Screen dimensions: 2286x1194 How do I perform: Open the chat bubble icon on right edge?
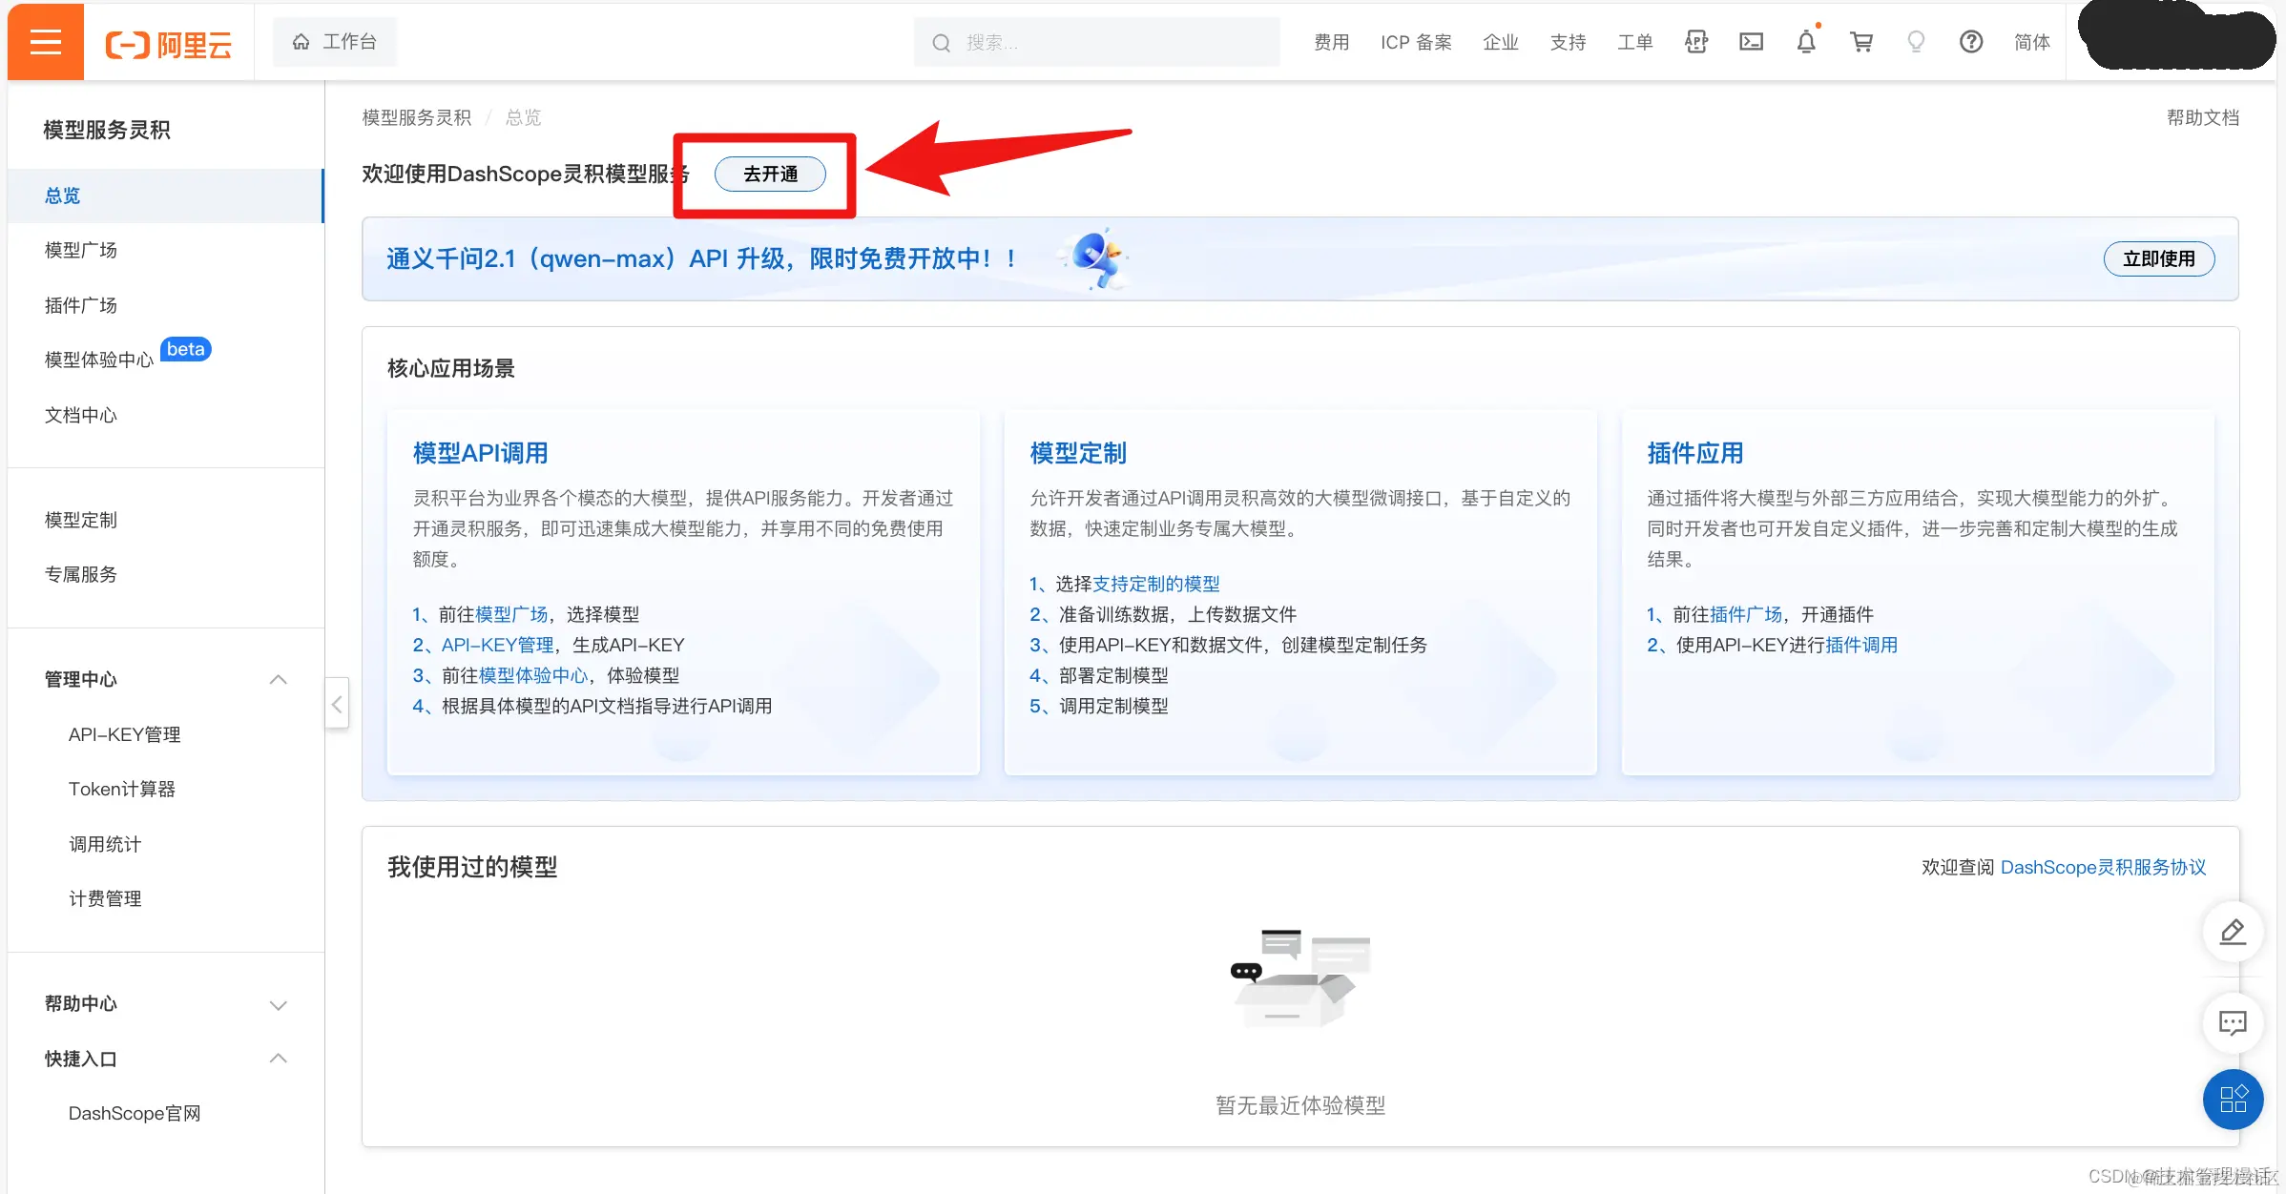point(2233,1022)
